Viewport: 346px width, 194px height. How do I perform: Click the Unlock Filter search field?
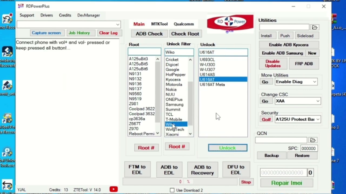[179, 52]
